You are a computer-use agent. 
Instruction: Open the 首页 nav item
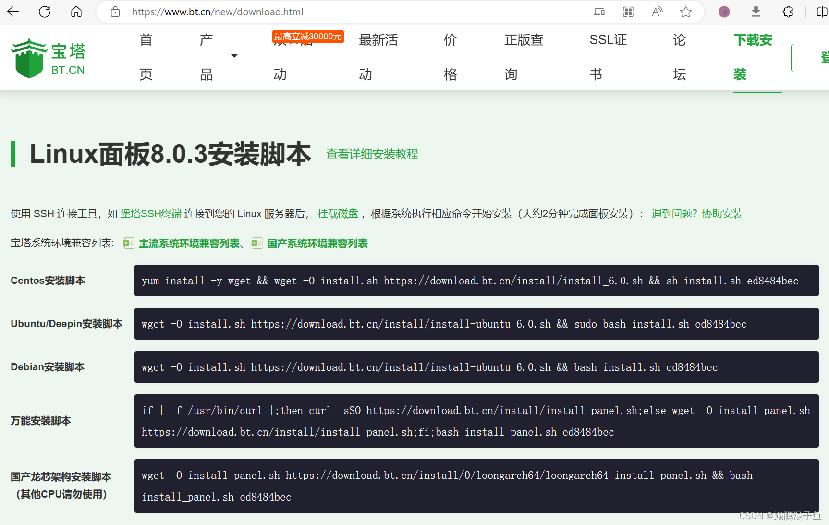[146, 57]
